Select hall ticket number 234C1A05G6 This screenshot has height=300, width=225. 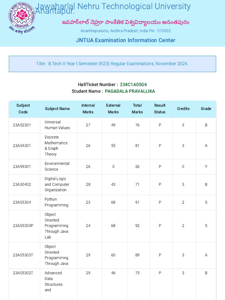tap(133, 85)
